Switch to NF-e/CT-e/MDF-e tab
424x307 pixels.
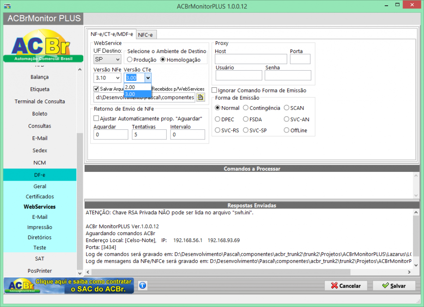(x=112, y=34)
